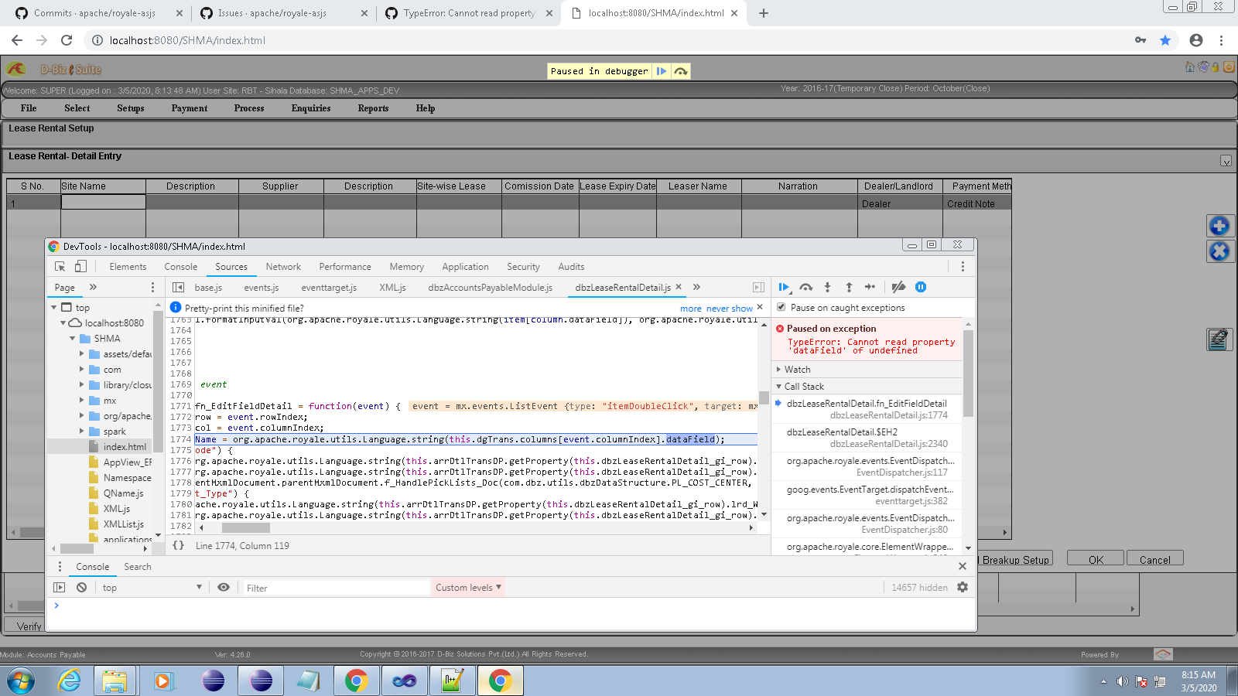The width and height of the screenshot is (1238, 696).
Task: Step into the next function call
Action: coord(827,287)
